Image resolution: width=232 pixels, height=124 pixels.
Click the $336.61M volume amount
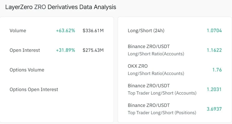[x=93, y=31]
